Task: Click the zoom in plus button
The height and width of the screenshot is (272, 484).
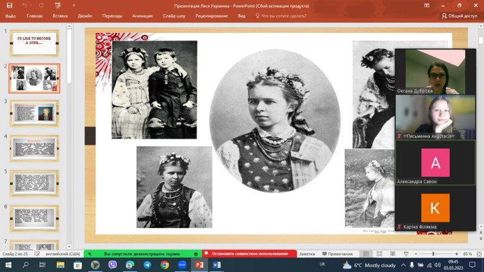Action: pyautogui.click(x=457, y=254)
